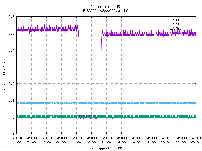Click the y-axis tick value -0.1
202x151 pixels.
[x=10, y=134]
